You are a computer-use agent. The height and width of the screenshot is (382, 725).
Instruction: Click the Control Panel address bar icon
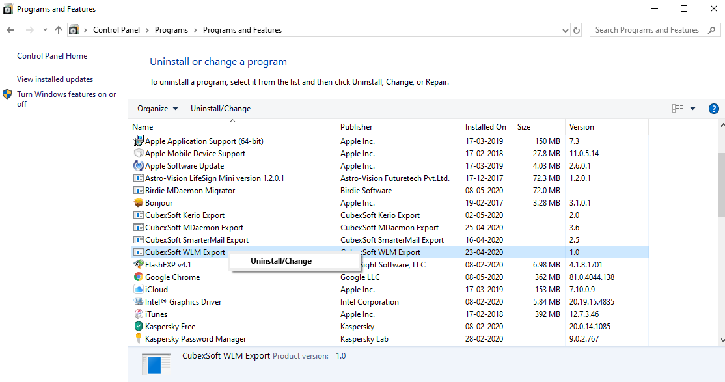(x=74, y=30)
